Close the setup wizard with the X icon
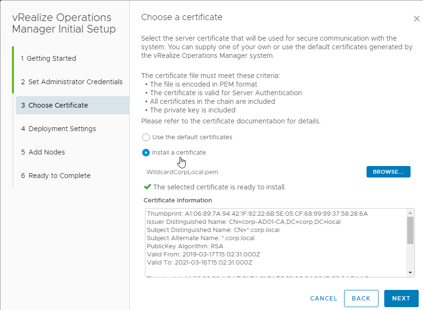Viewport: 423px width, 310px height. 416,19
